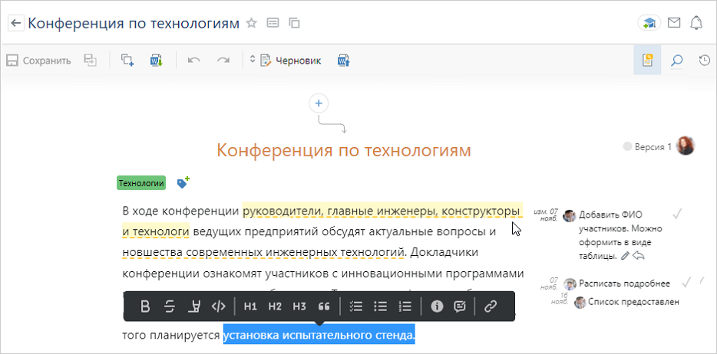Insert hyperlink on the selected text
The image size is (717, 354).
(491, 306)
